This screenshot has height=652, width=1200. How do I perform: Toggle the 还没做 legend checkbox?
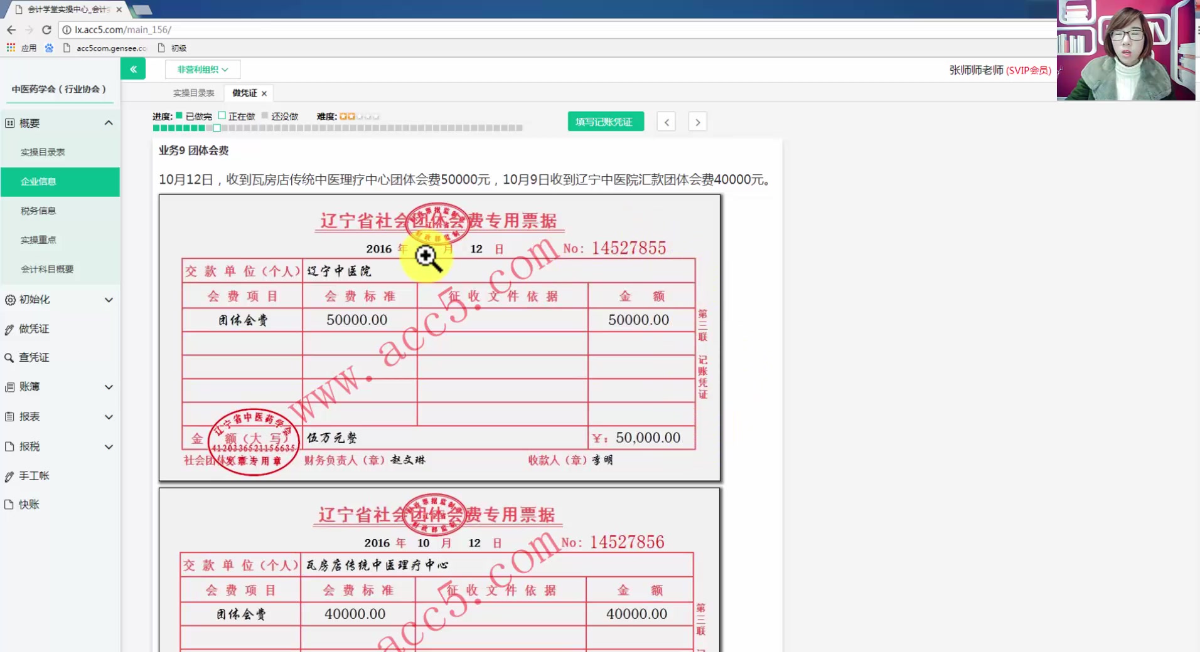click(x=265, y=115)
